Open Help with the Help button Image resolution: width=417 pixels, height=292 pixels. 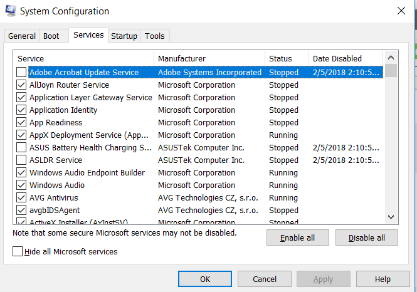tap(383, 279)
